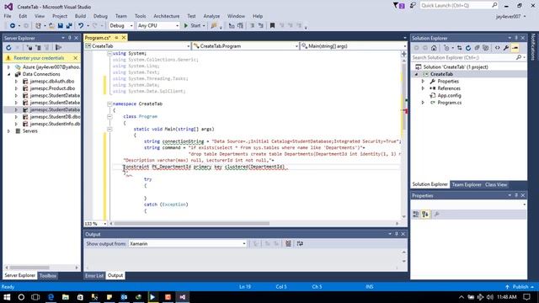Collapse the namespace CreateTab code block
539x303 pixels.
(x=109, y=104)
